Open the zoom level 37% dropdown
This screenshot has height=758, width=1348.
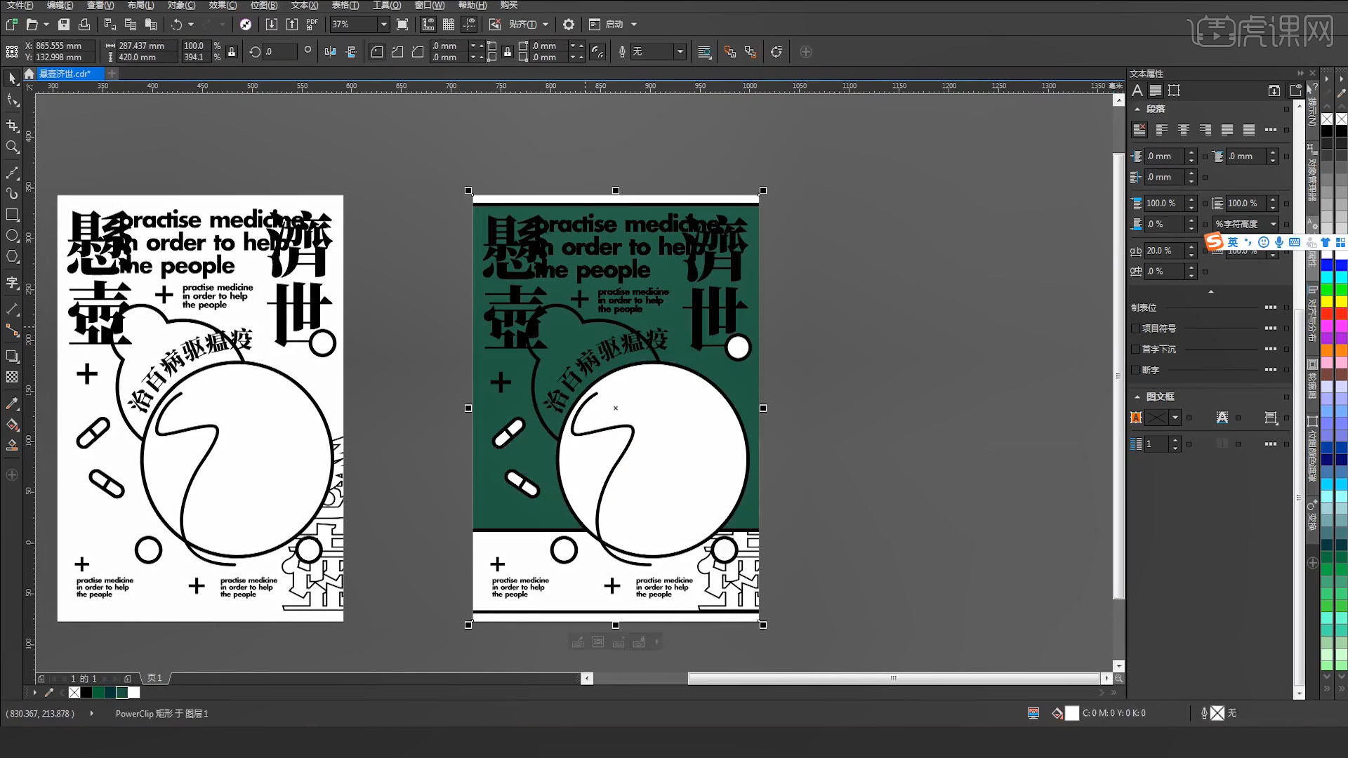click(x=383, y=24)
